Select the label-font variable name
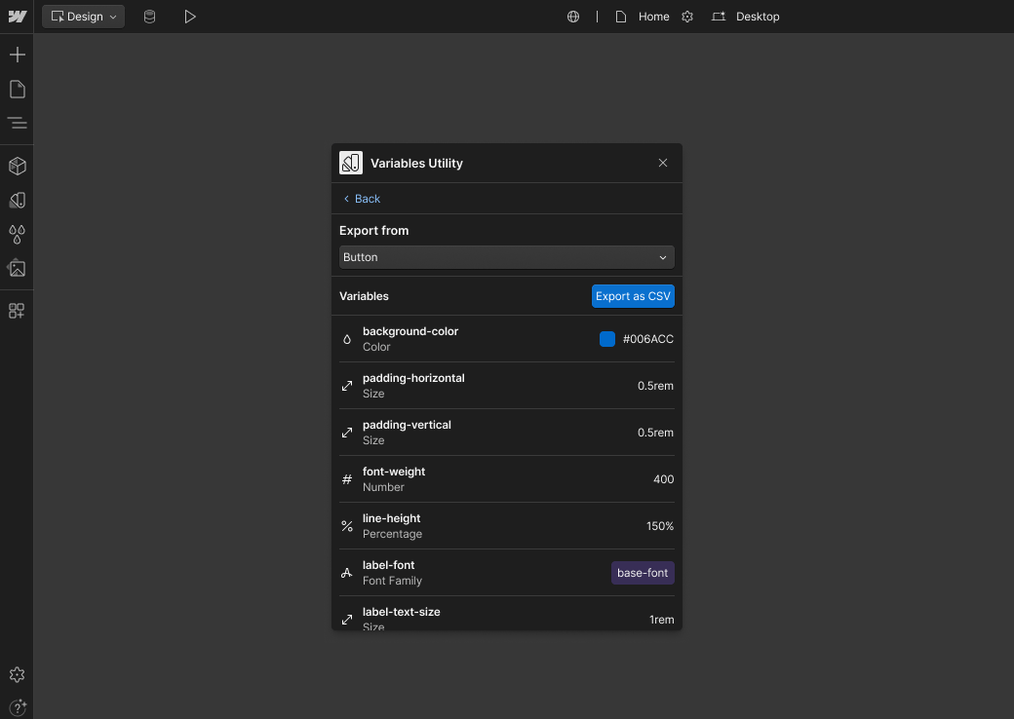1014x719 pixels. (389, 565)
